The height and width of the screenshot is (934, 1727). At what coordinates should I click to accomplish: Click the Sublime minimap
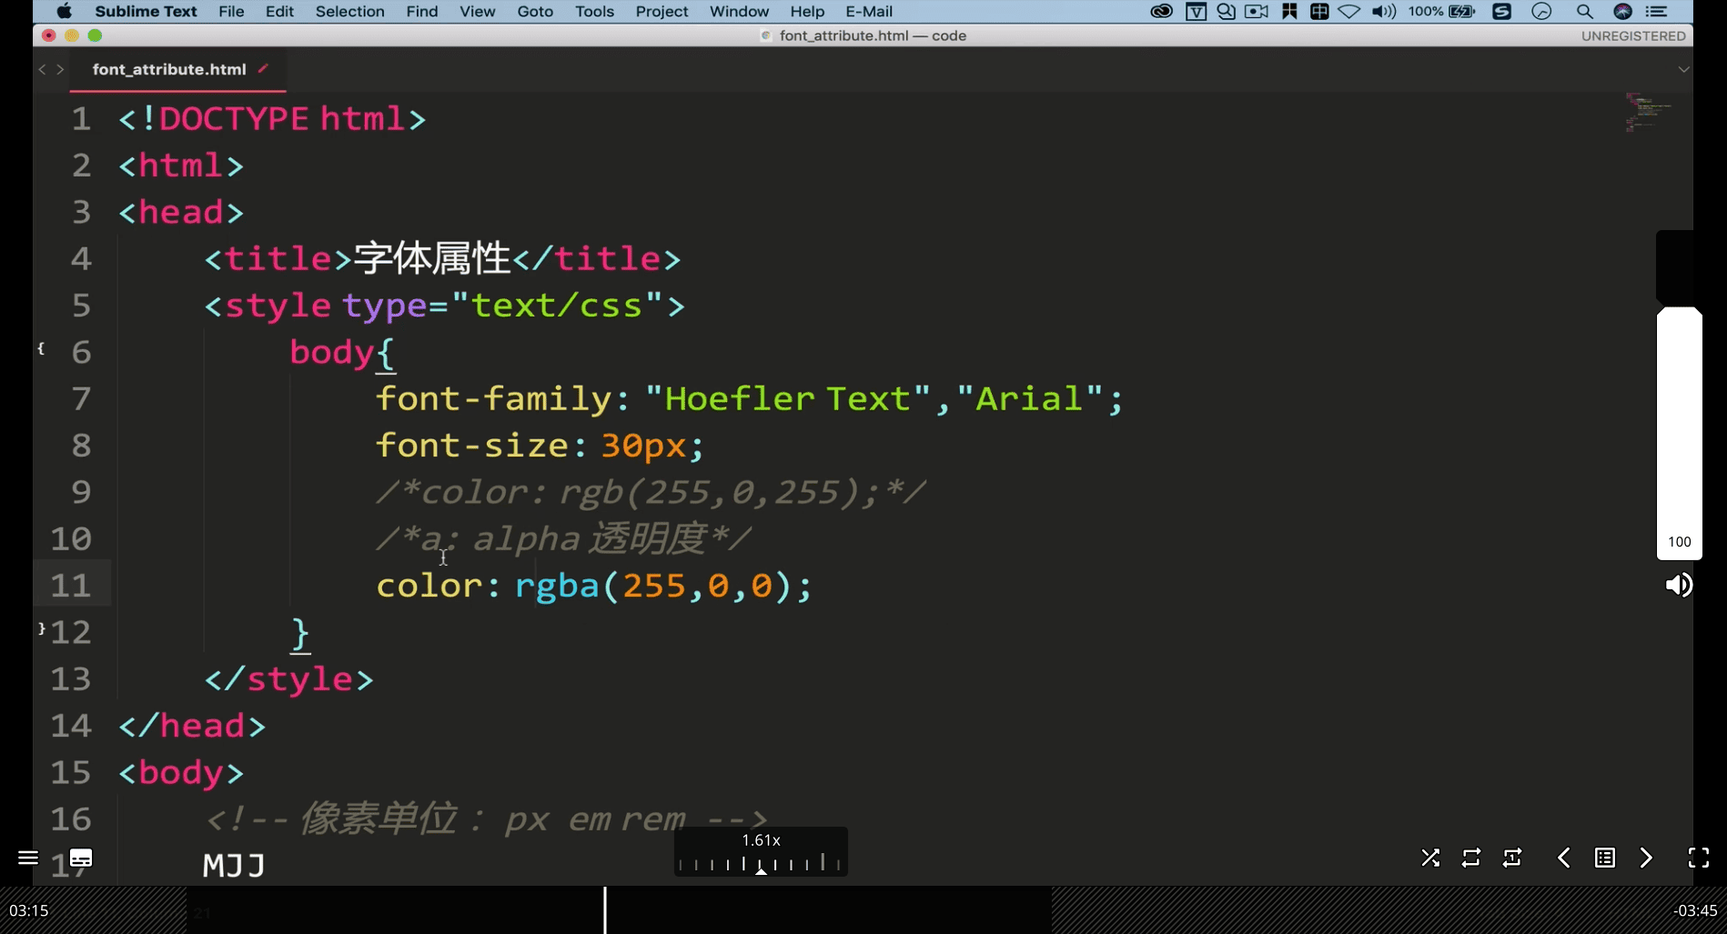coord(1649,112)
